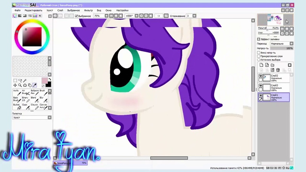This screenshot has height=172, width=306.
Task: Select the Lasso tool
Action: click(20, 81)
